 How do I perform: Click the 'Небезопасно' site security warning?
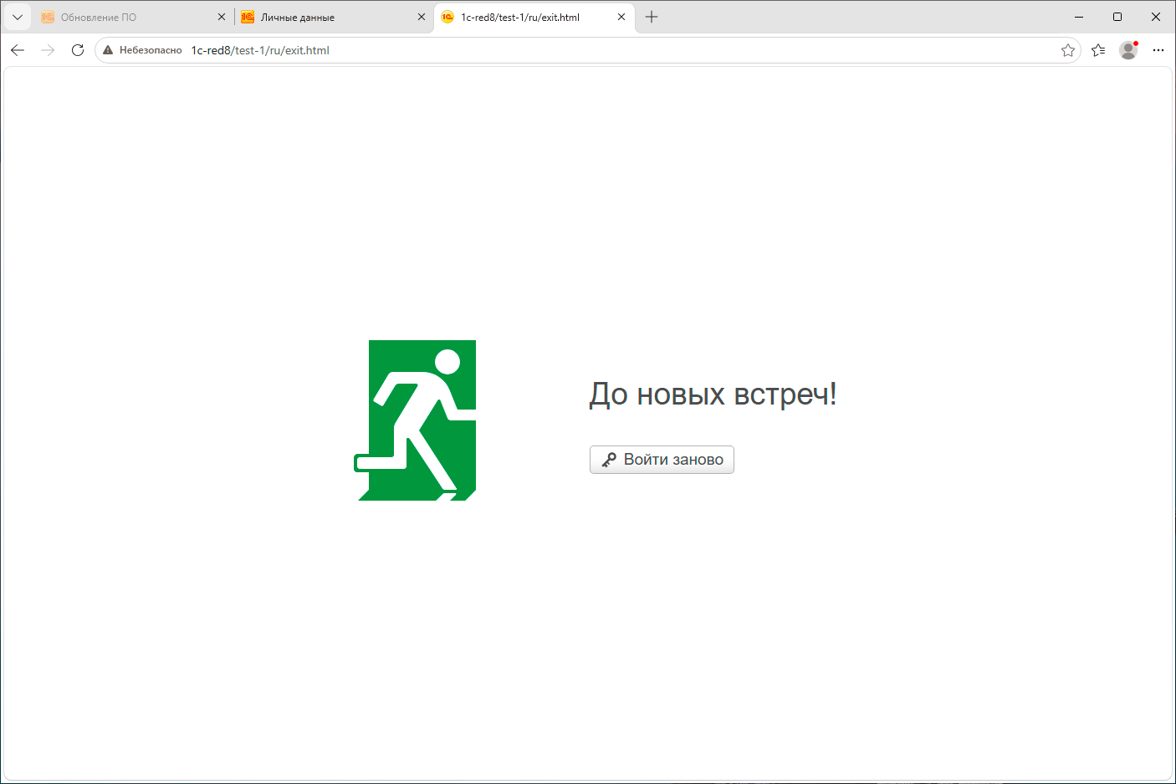(142, 50)
